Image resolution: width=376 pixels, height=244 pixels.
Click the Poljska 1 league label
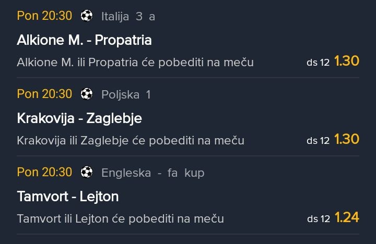[x=126, y=94]
